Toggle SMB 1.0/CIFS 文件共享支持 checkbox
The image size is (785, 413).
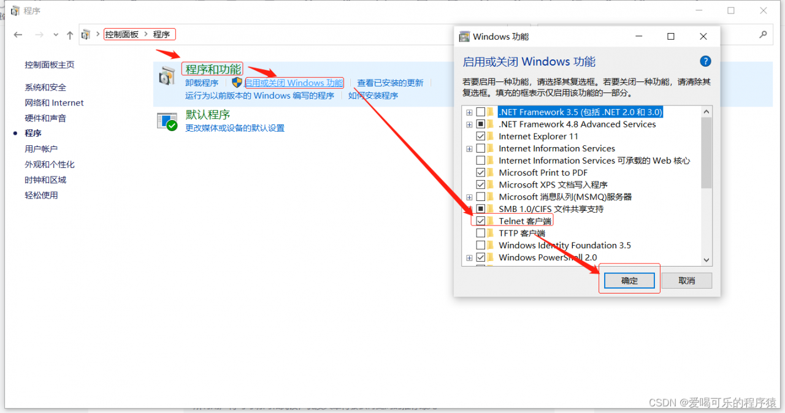[481, 209]
